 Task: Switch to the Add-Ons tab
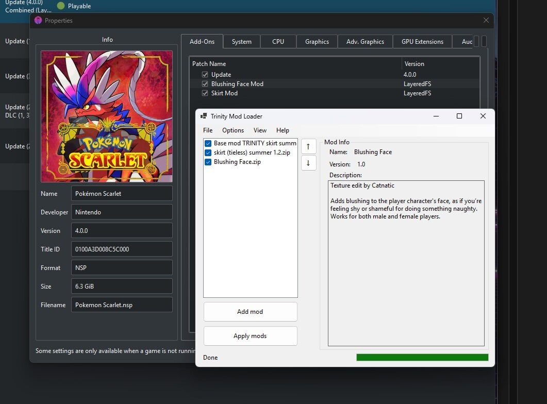[x=202, y=41]
